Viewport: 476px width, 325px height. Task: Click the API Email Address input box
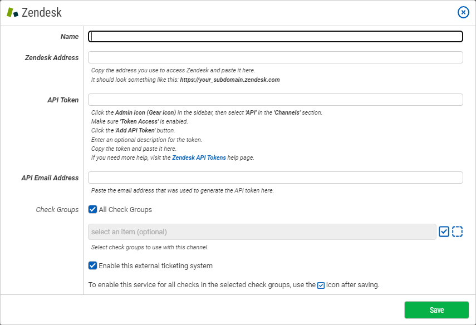click(x=276, y=178)
